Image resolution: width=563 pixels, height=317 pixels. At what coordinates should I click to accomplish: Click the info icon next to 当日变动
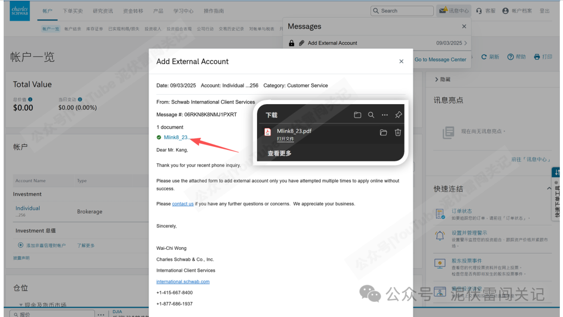click(80, 99)
